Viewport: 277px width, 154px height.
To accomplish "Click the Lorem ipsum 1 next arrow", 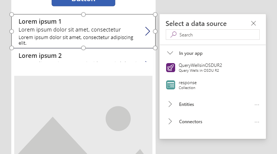I will [147, 31].
